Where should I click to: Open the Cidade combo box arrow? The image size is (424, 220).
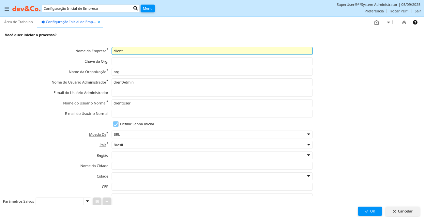[x=308, y=176]
